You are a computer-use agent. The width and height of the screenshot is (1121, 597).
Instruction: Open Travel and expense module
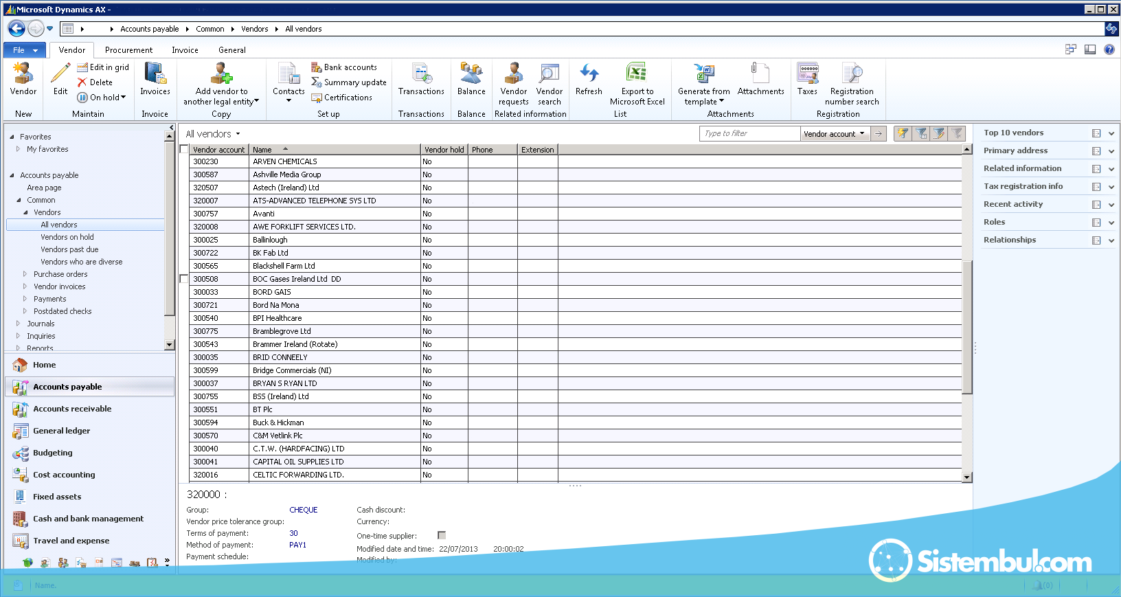pos(71,541)
